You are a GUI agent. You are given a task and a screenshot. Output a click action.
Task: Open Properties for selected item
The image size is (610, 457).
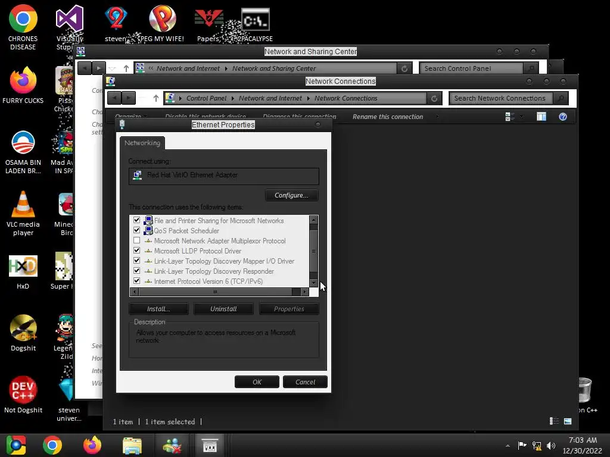click(x=289, y=309)
